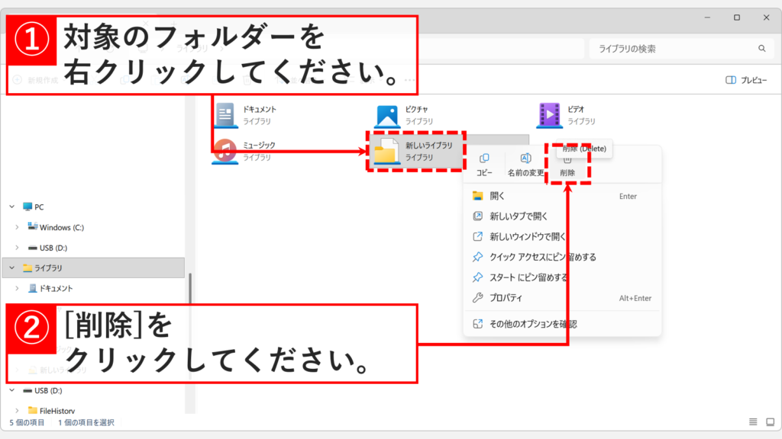
Task: Switch to details list view icon
Action: [753, 422]
